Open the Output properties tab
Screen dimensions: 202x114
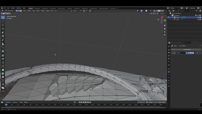coord(169,53)
